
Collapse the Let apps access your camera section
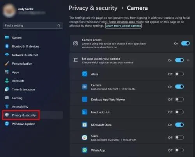[x=188, y=60]
